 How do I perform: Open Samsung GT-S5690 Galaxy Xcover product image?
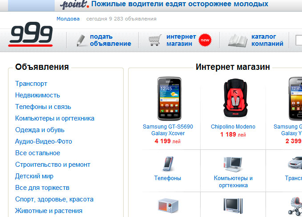(x=169, y=99)
